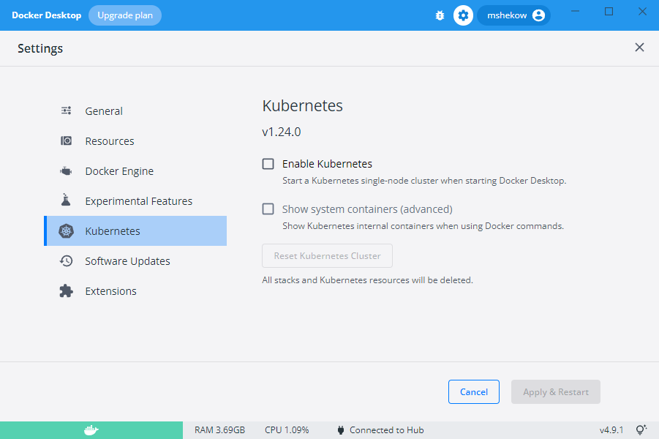The height and width of the screenshot is (439, 659).
Task: Click the Kubernetes wheel icon
Action: coord(66,231)
